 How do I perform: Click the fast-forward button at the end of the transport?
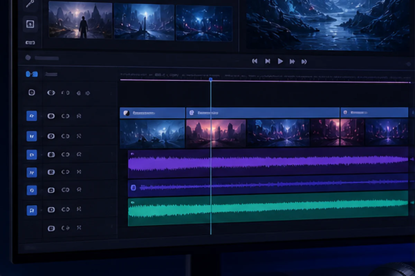(304, 61)
